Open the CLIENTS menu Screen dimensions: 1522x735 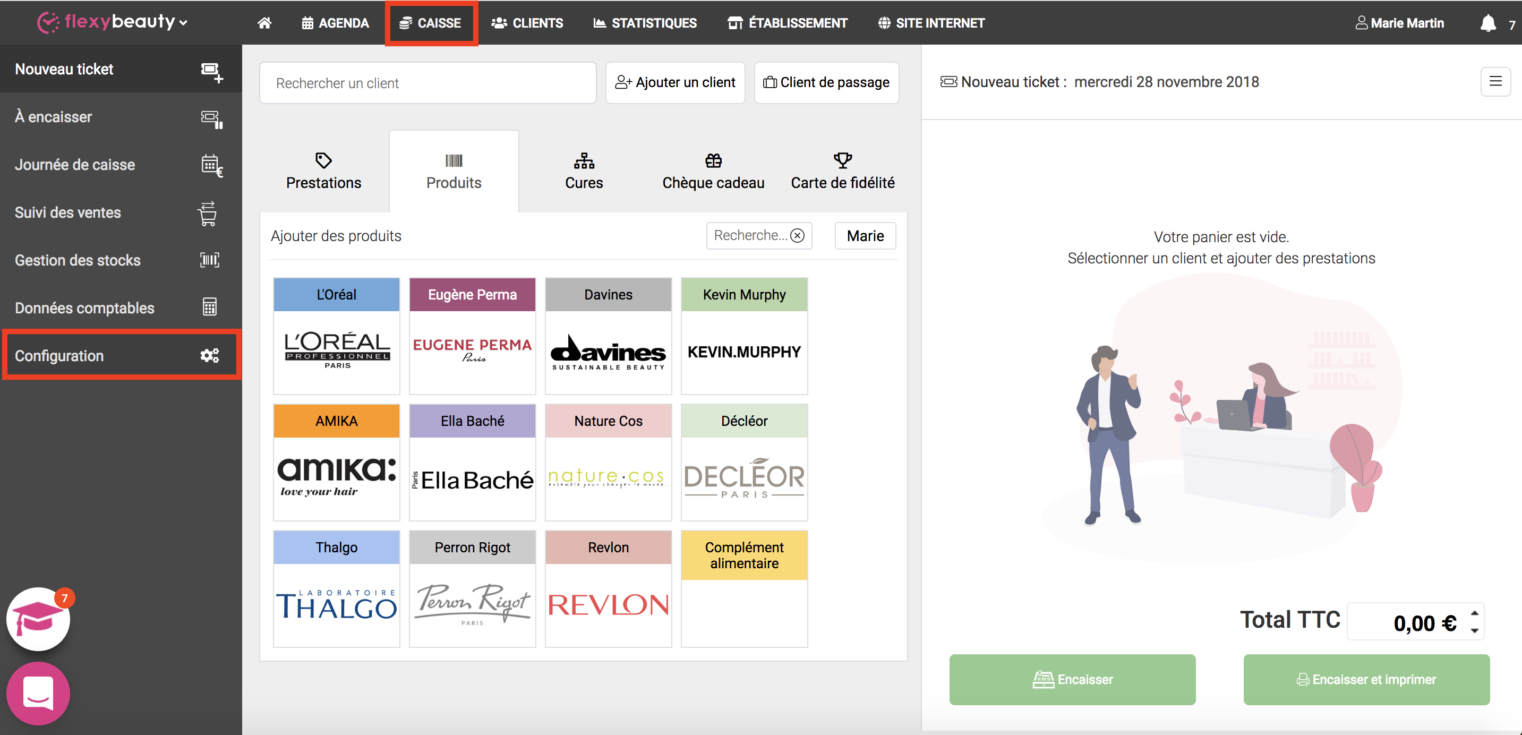[x=527, y=23]
